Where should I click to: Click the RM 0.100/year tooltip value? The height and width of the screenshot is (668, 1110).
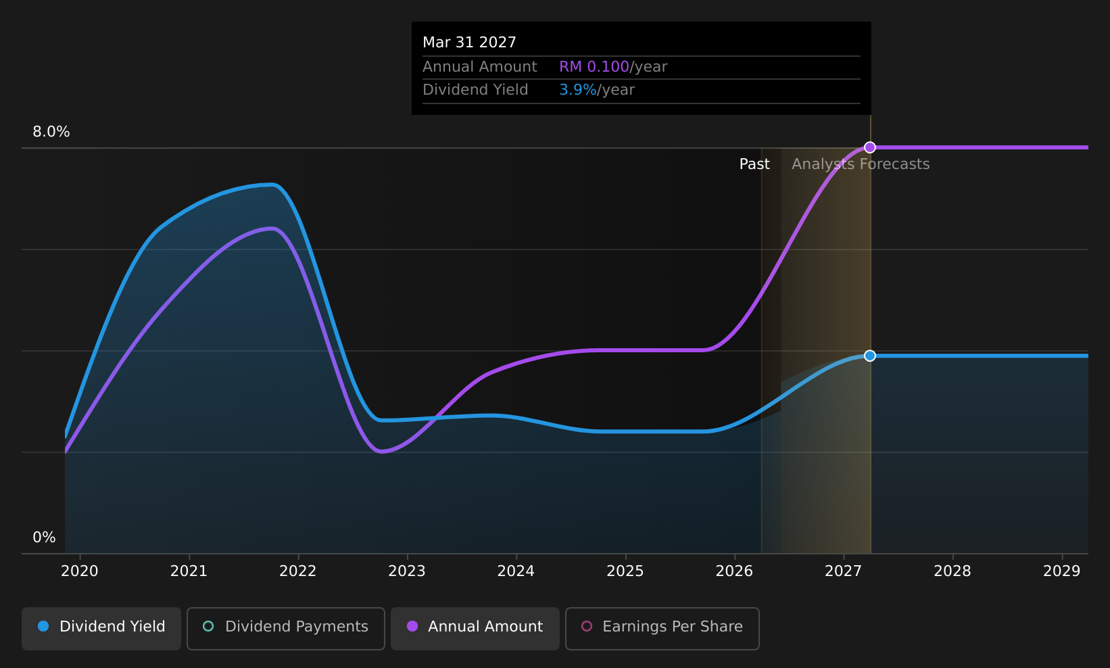[613, 67]
